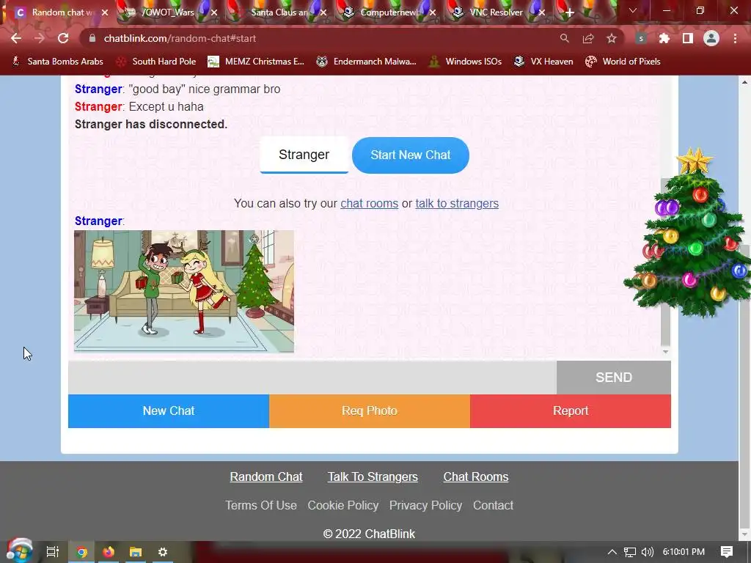Image resolution: width=751 pixels, height=563 pixels.
Task: Expand the tab search chevron
Action: (633, 10)
